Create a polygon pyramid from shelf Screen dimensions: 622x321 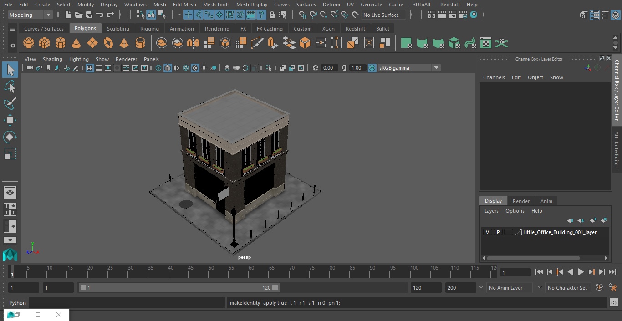tap(124, 43)
